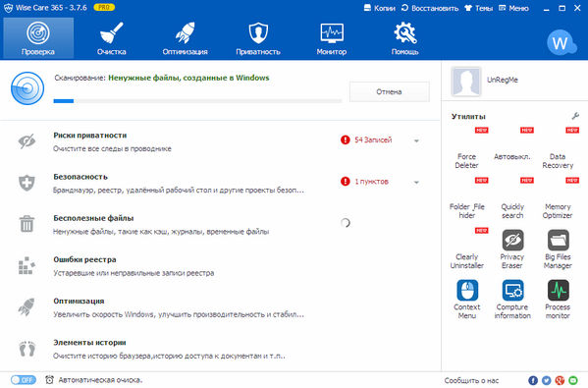588x388 pixels.
Task: Click the 1 пунктов result link
Action: click(x=372, y=182)
